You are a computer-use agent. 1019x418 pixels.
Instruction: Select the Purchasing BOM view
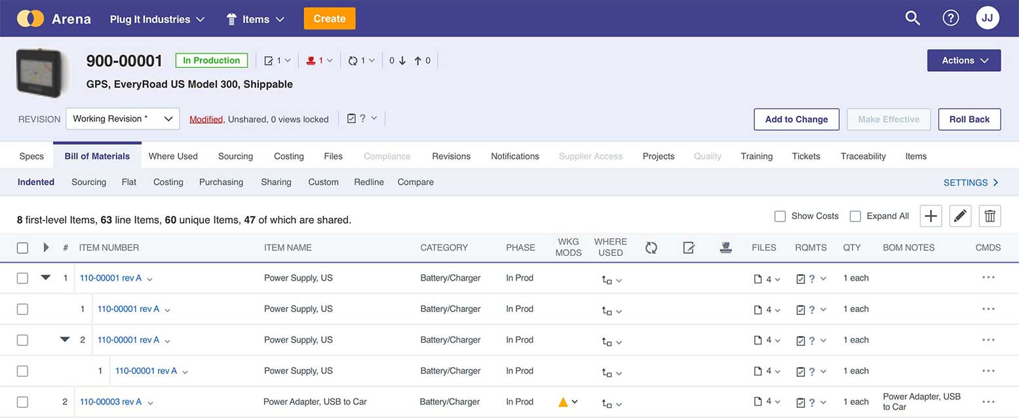[x=221, y=182]
